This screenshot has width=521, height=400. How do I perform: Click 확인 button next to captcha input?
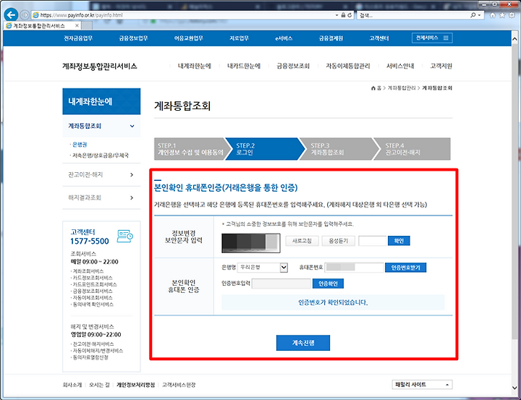[x=399, y=241]
